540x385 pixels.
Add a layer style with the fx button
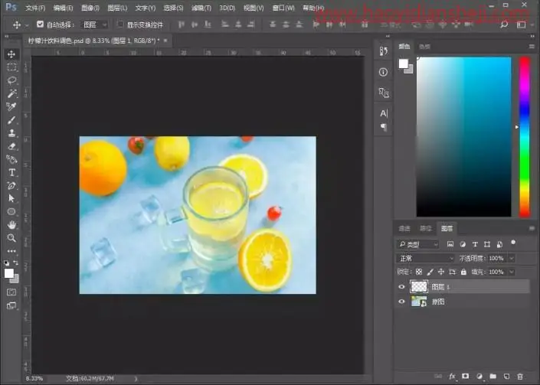click(452, 377)
